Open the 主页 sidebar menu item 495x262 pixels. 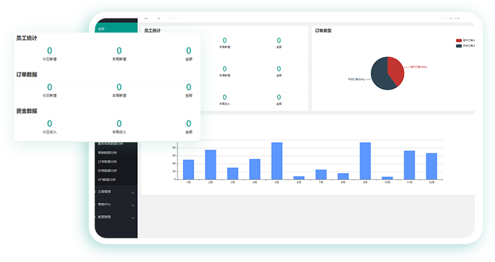point(101,28)
